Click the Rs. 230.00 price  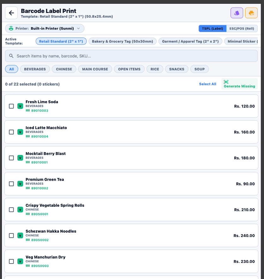click(x=244, y=261)
